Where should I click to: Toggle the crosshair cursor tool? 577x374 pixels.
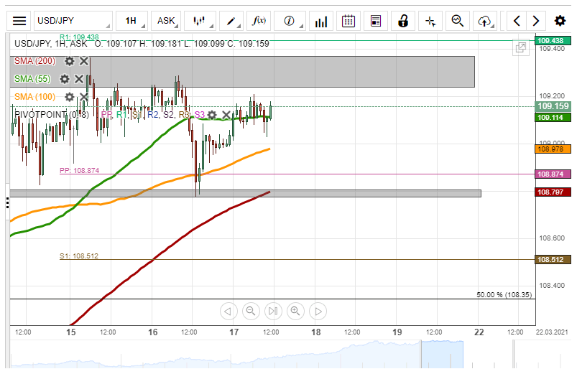[x=430, y=21]
